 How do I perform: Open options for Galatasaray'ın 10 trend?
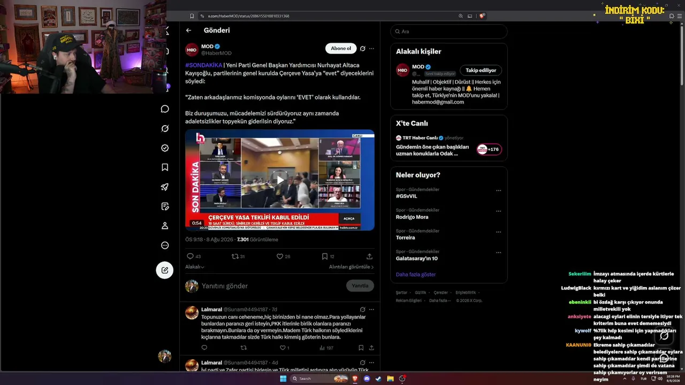pos(498,252)
